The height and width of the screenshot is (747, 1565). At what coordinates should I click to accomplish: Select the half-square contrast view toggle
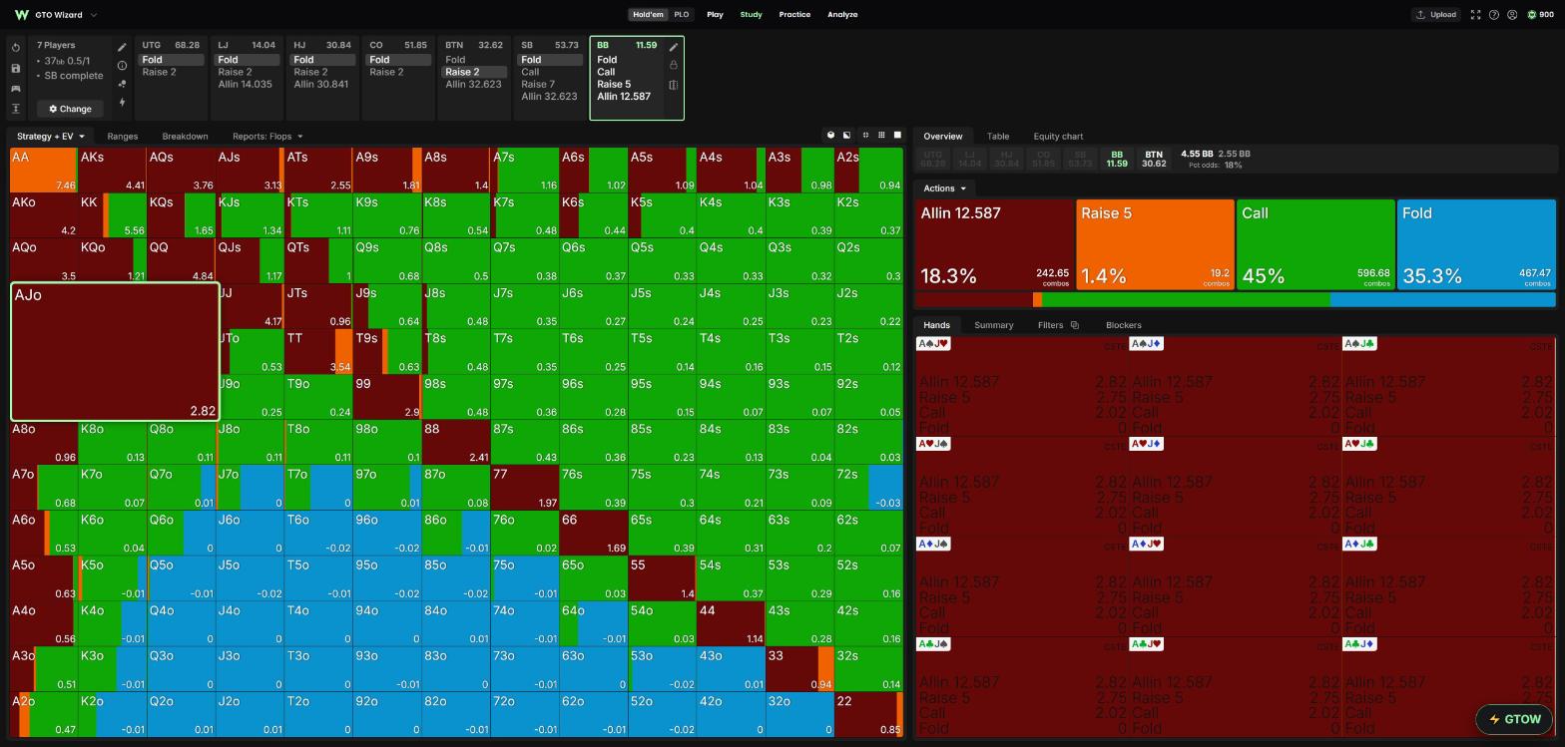(847, 135)
